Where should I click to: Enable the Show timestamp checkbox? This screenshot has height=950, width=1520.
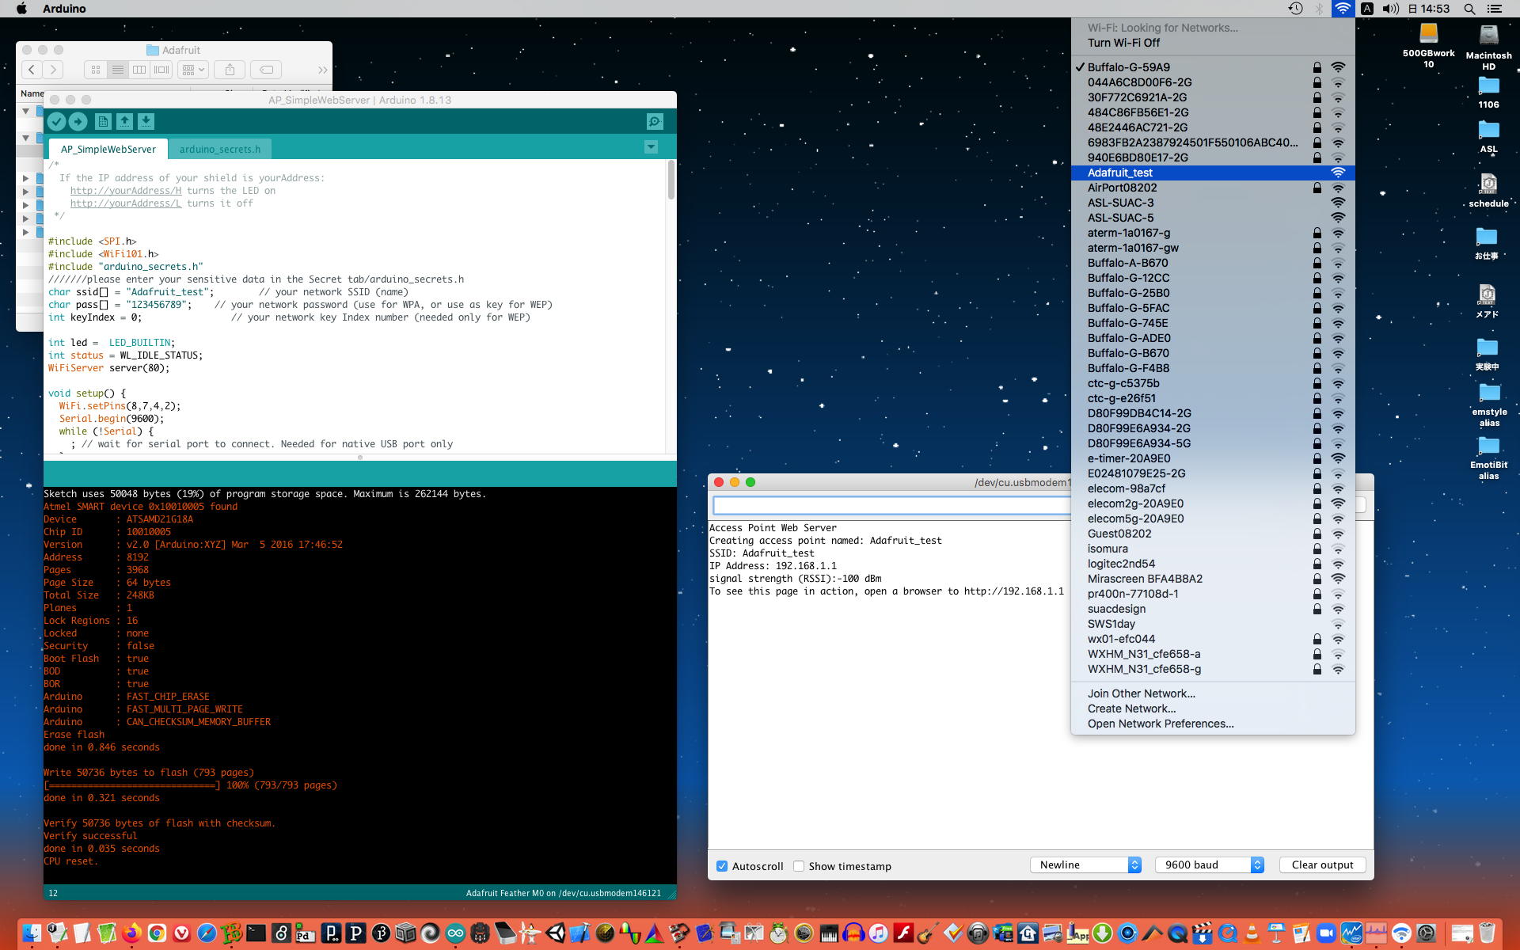[x=799, y=866]
